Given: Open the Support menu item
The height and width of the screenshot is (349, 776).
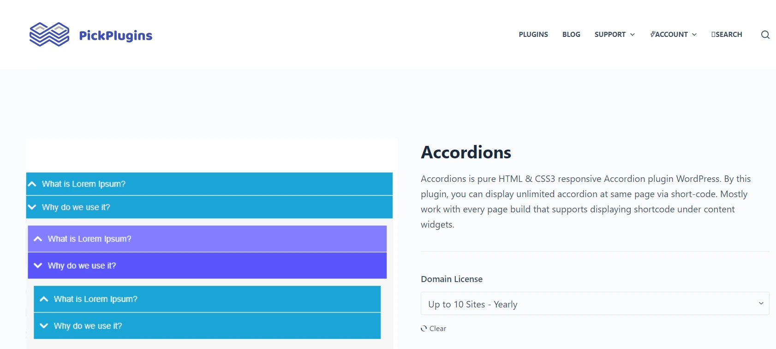Looking at the screenshot, I should point(610,35).
